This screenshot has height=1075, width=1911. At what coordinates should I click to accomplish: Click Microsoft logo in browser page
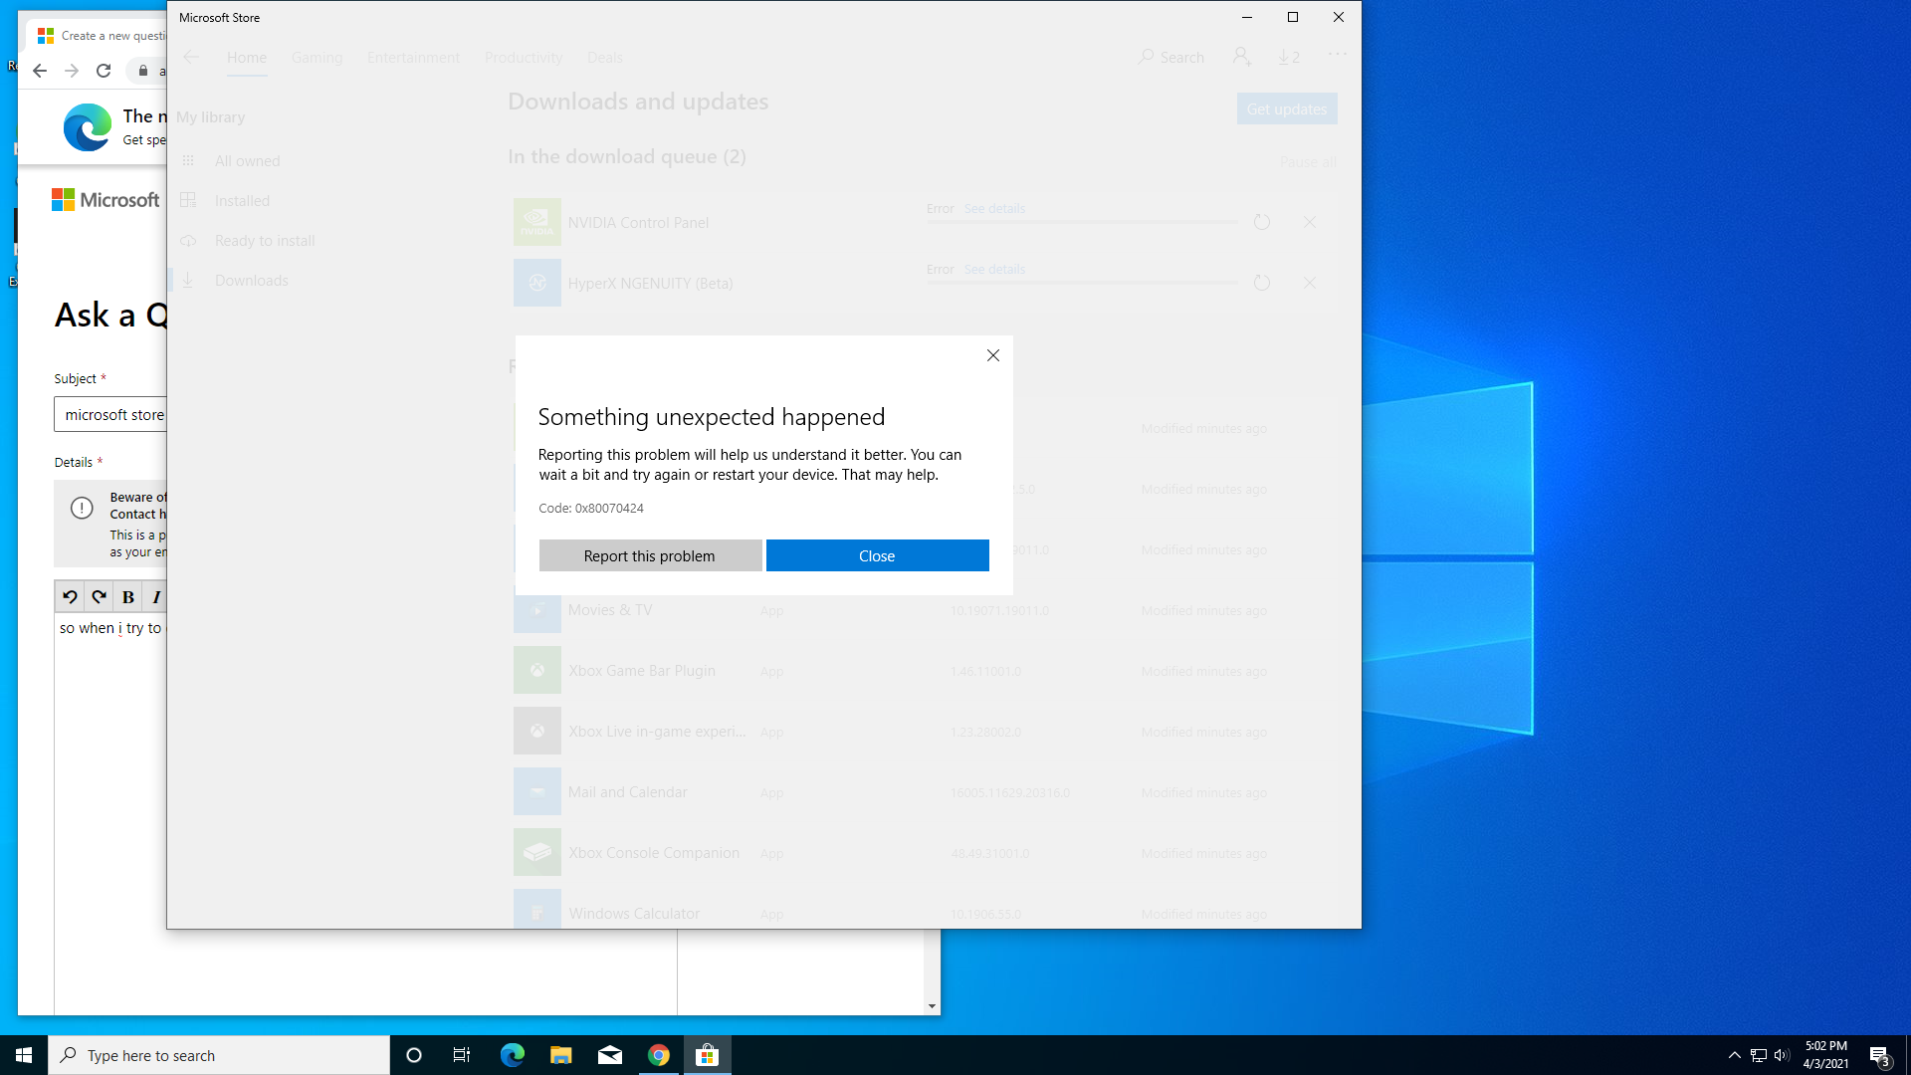point(106,200)
